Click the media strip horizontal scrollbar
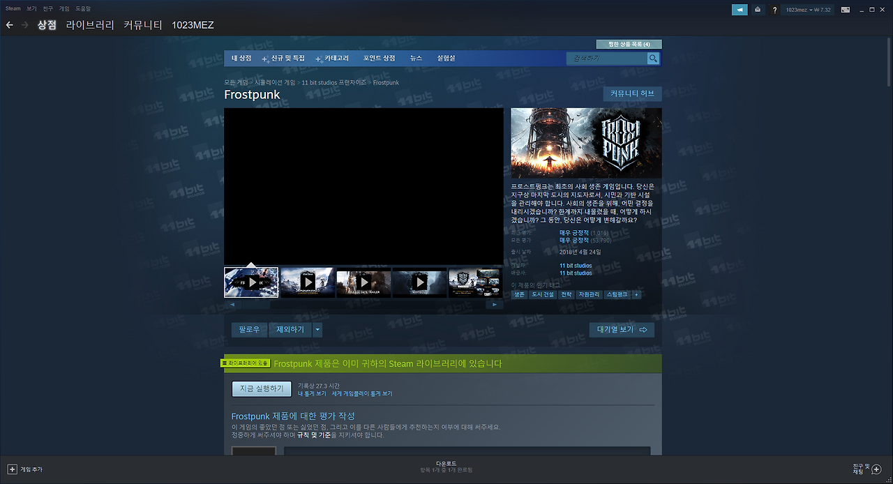 coord(363,305)
